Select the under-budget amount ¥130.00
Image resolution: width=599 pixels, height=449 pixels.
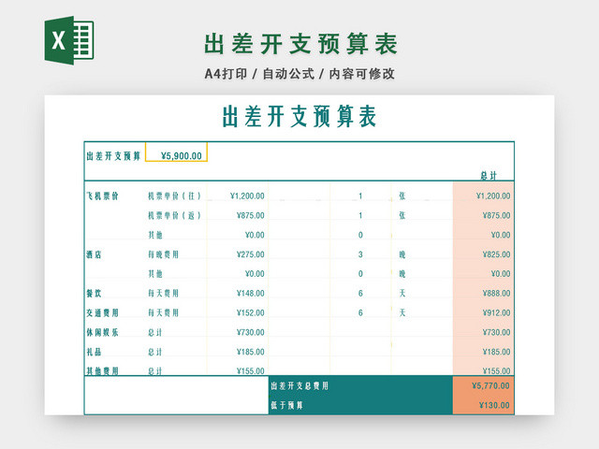[494, 405]
